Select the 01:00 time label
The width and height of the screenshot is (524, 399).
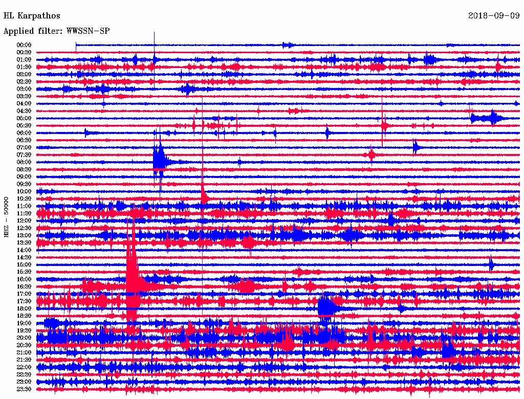pos(24,59)
